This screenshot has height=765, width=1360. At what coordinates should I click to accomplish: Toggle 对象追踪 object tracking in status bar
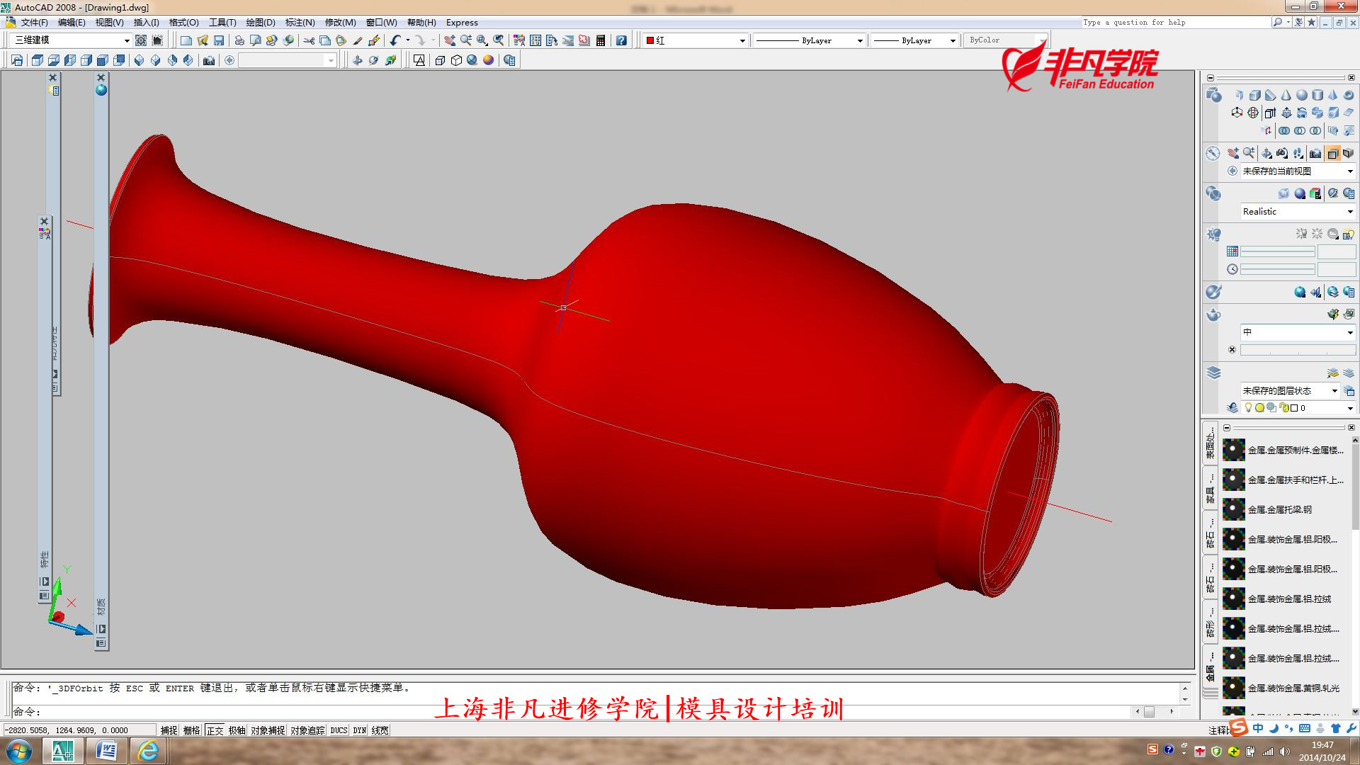307,730
